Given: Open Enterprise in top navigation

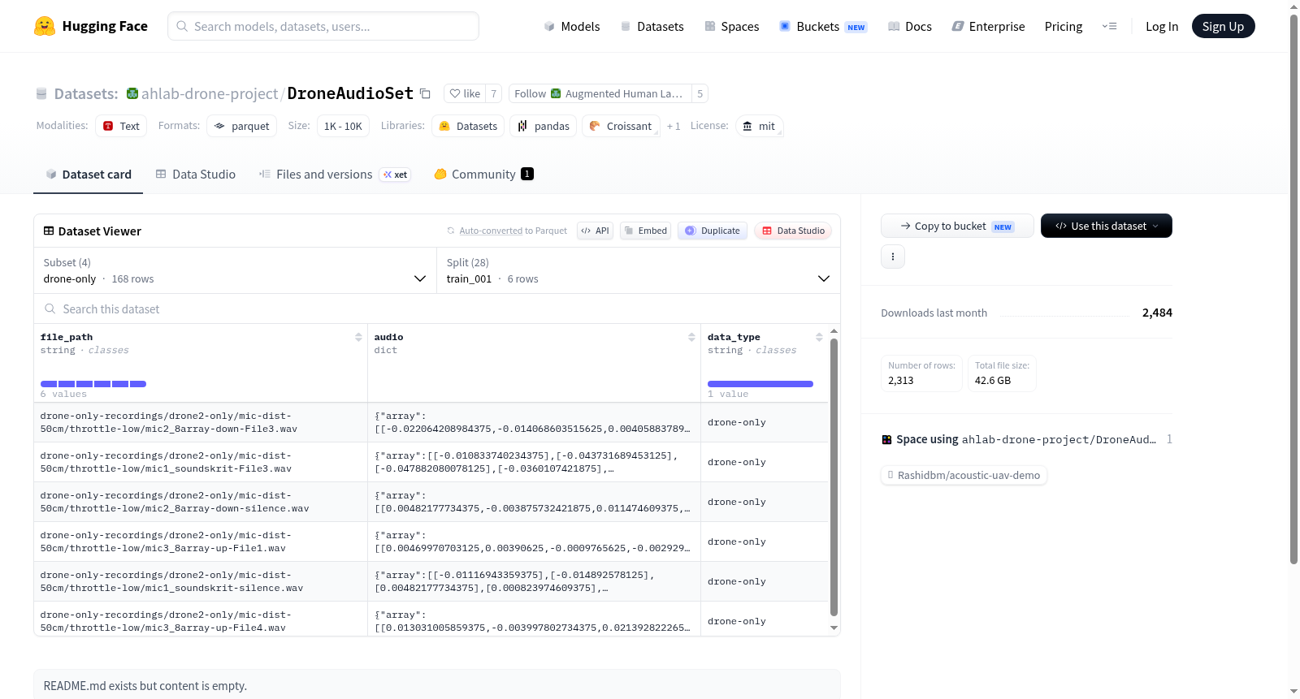Looking at the screenshot, I should point(989,26).
